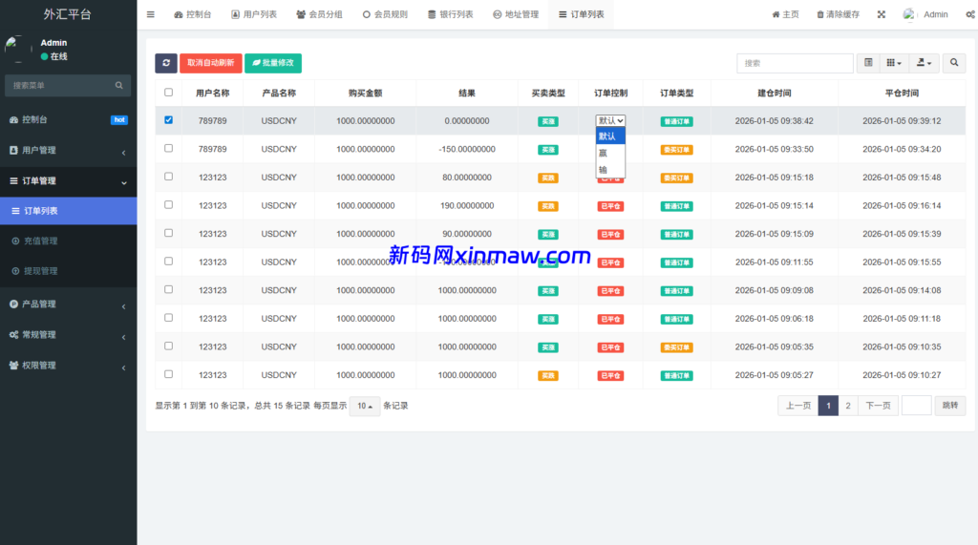Open the export data dropdown

point(924,63)
